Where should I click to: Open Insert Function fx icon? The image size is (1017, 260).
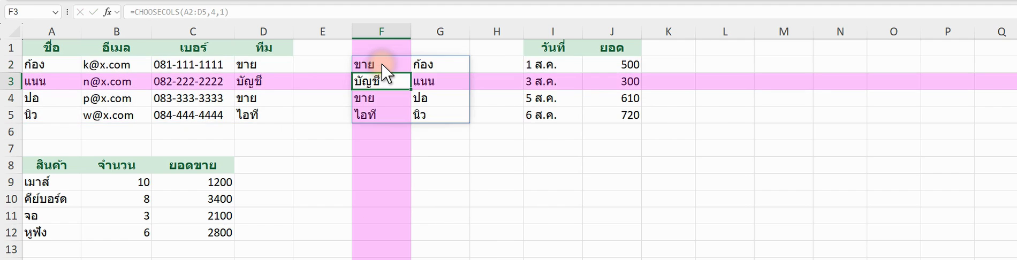pyautogui.click(x=108, y=12)
